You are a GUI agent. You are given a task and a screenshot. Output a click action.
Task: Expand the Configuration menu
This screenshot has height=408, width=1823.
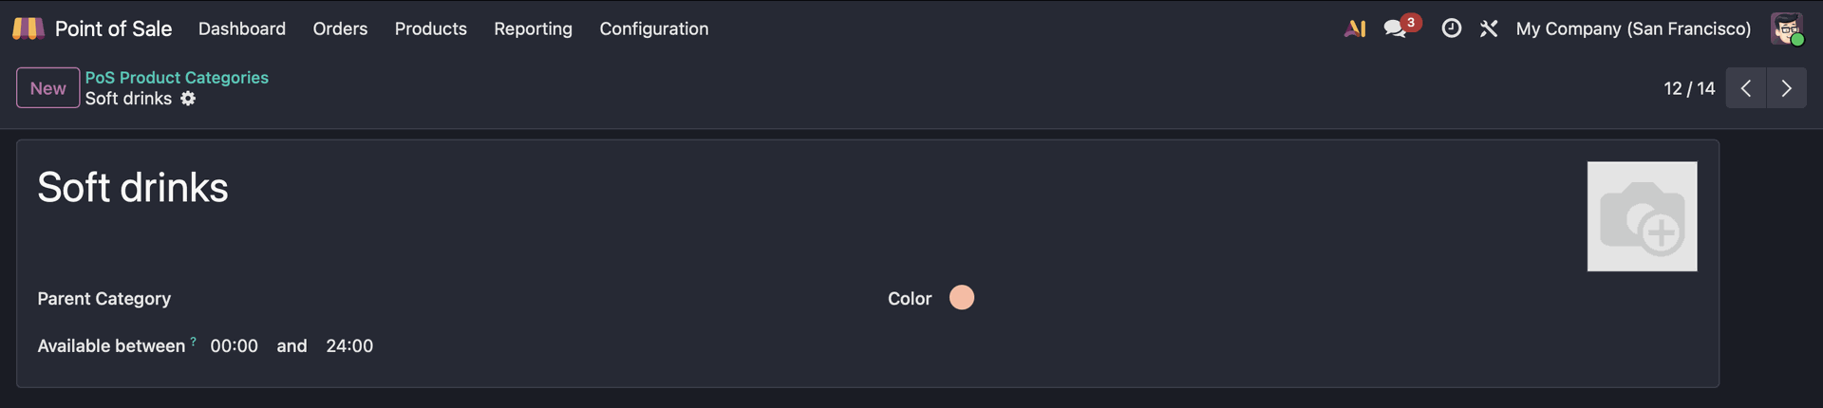[x=653, y=28]
